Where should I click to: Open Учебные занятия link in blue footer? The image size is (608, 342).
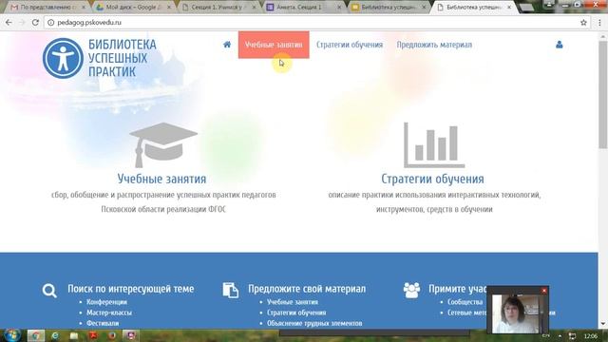coord(293,302)
